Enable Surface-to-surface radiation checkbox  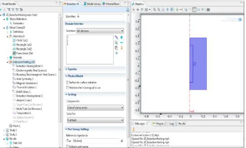tap(68, 82)
